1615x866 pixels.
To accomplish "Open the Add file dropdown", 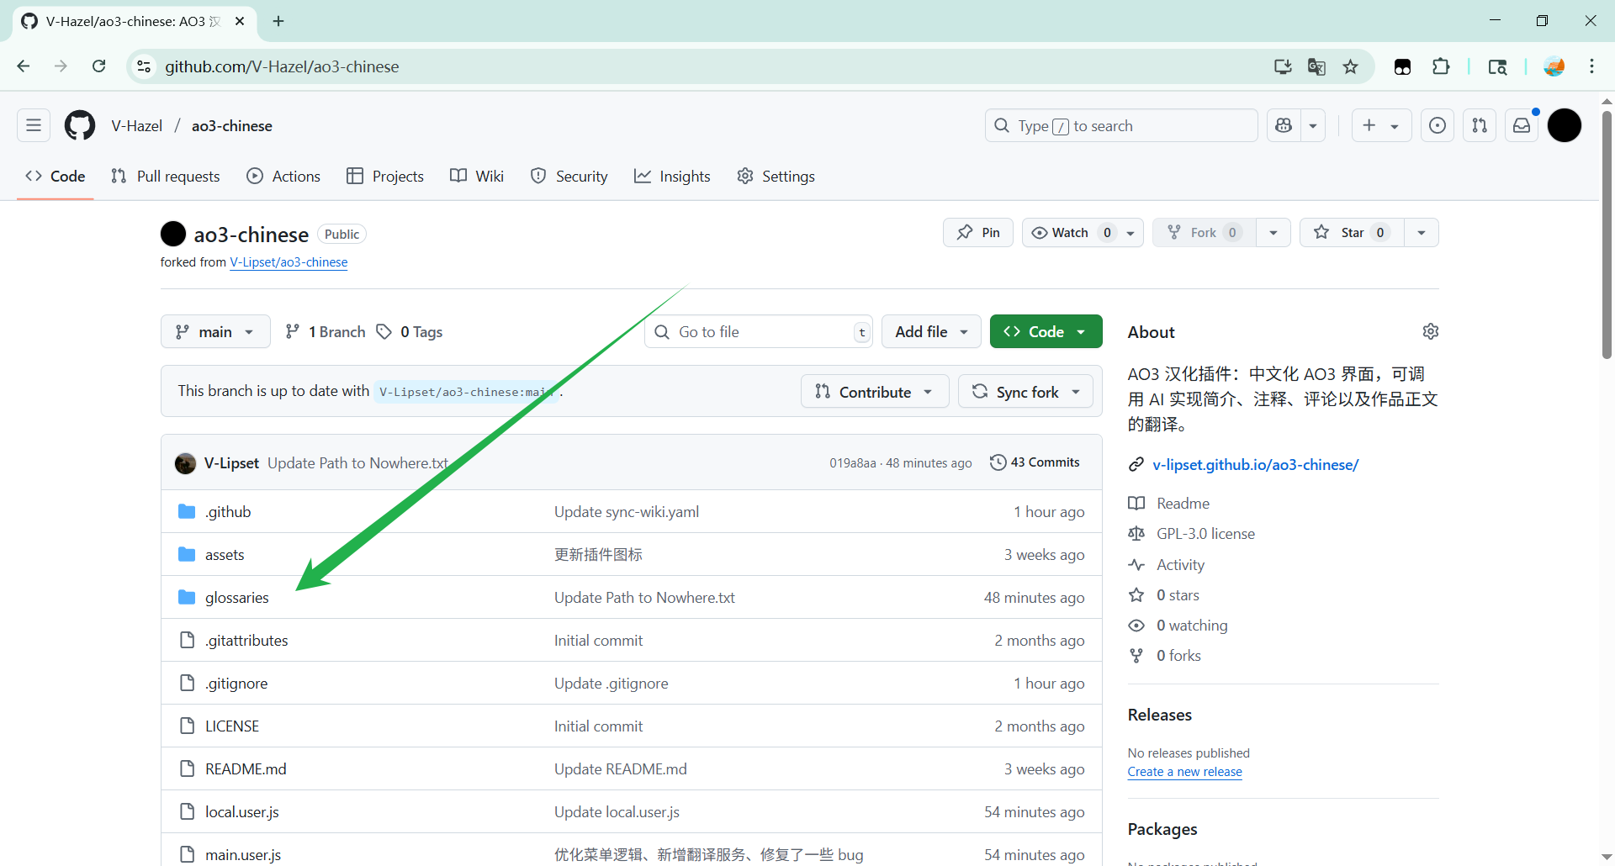I will pos(931,332).
